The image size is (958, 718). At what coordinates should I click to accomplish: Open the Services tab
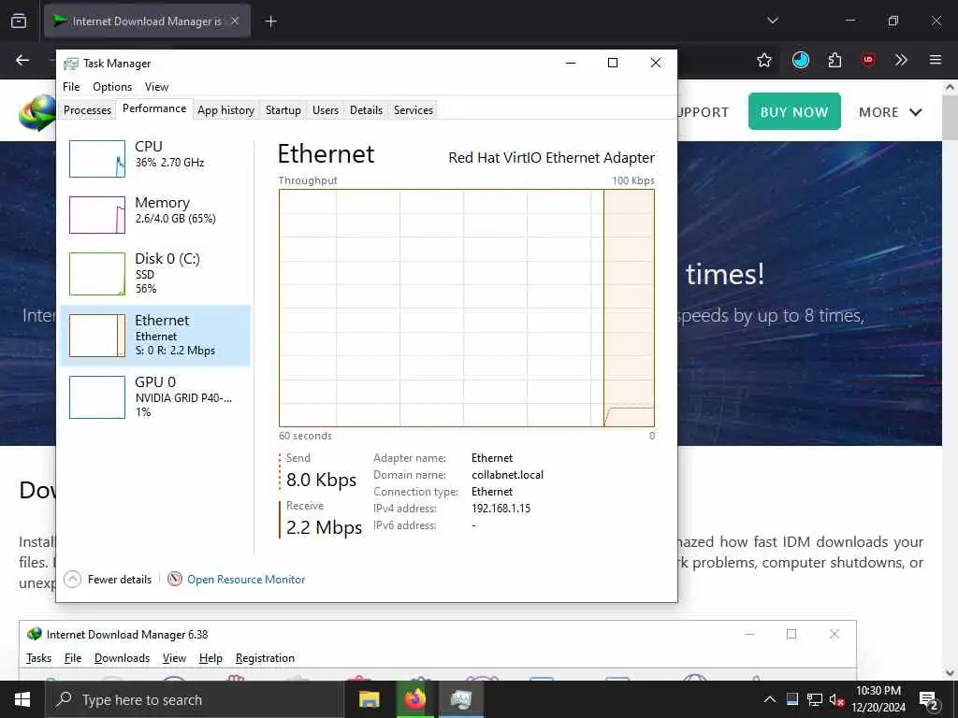tap(413, 110)
